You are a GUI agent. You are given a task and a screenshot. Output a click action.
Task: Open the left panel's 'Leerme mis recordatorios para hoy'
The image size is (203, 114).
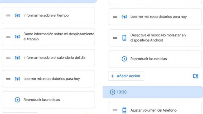click(52, 79)
